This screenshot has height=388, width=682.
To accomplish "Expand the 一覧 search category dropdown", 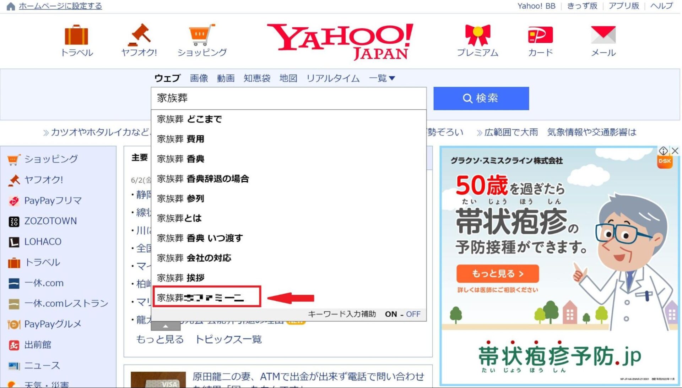I will pos(382,78).
